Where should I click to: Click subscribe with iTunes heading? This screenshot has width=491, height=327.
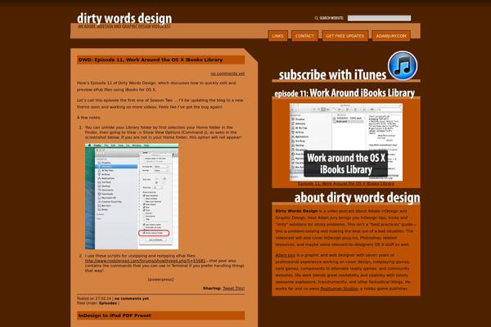click(x=332, y=74)
